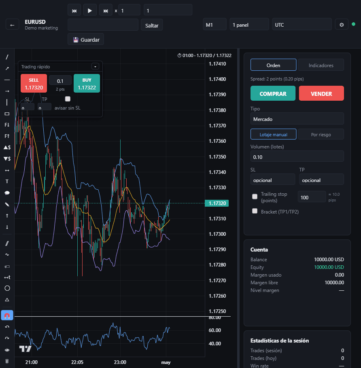This screenshot has height=368, width=361.
Task: Toggle the magnet snap mode
Action: coord(7,315)
